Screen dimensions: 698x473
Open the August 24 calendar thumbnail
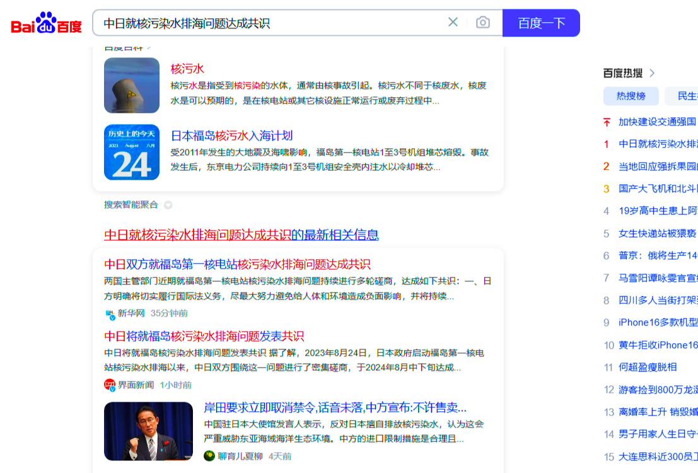click(132, 152)
